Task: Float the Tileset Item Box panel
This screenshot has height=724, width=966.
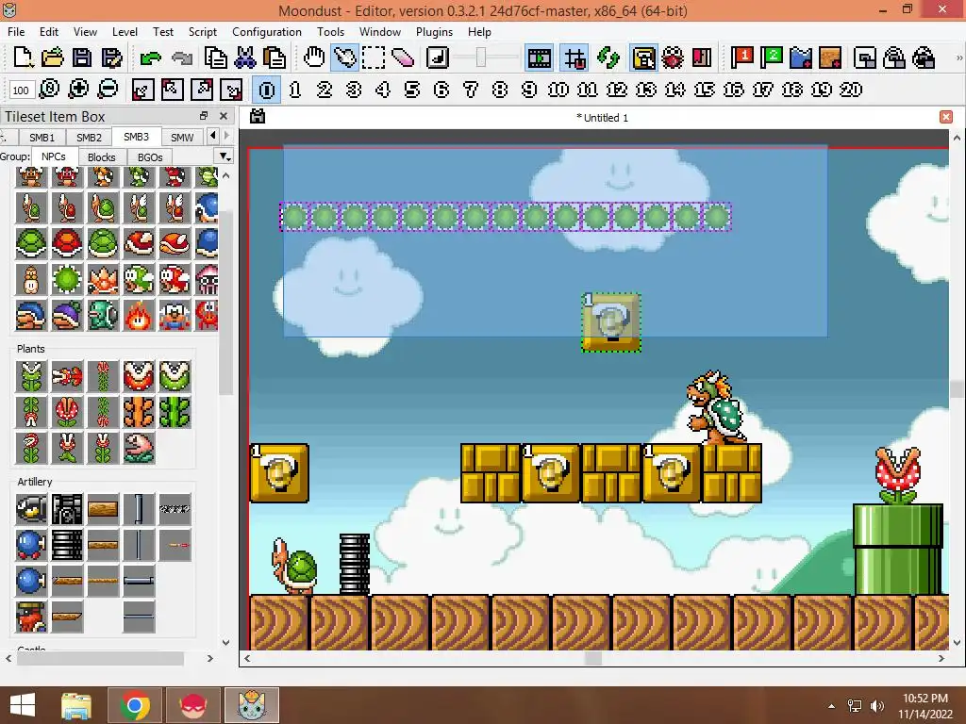Action: coord(204,116)
